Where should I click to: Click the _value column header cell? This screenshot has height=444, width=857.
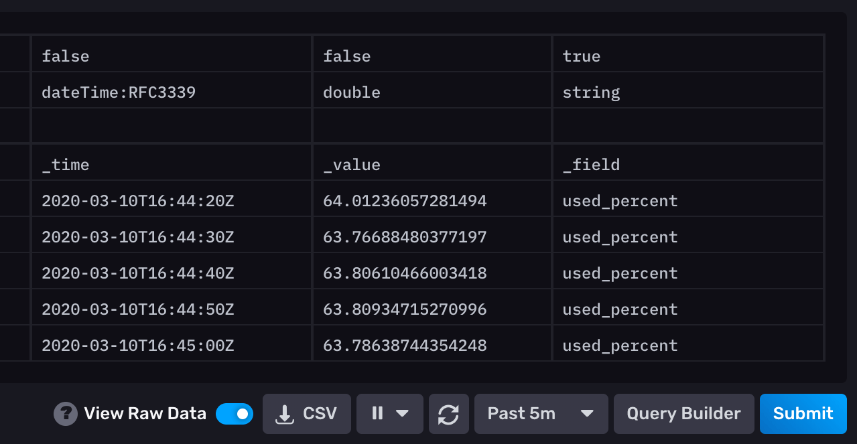tap(432, 165)
